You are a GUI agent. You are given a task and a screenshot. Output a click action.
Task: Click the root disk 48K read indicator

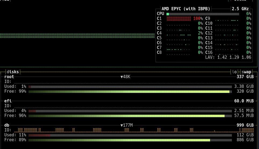pyautogui.click(x=125, y=77)
